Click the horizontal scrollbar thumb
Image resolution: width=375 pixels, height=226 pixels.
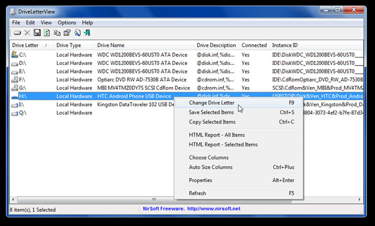(154, 199)
